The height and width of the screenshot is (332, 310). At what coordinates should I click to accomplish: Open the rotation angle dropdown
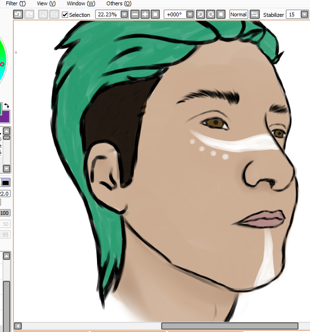point(190,14)
